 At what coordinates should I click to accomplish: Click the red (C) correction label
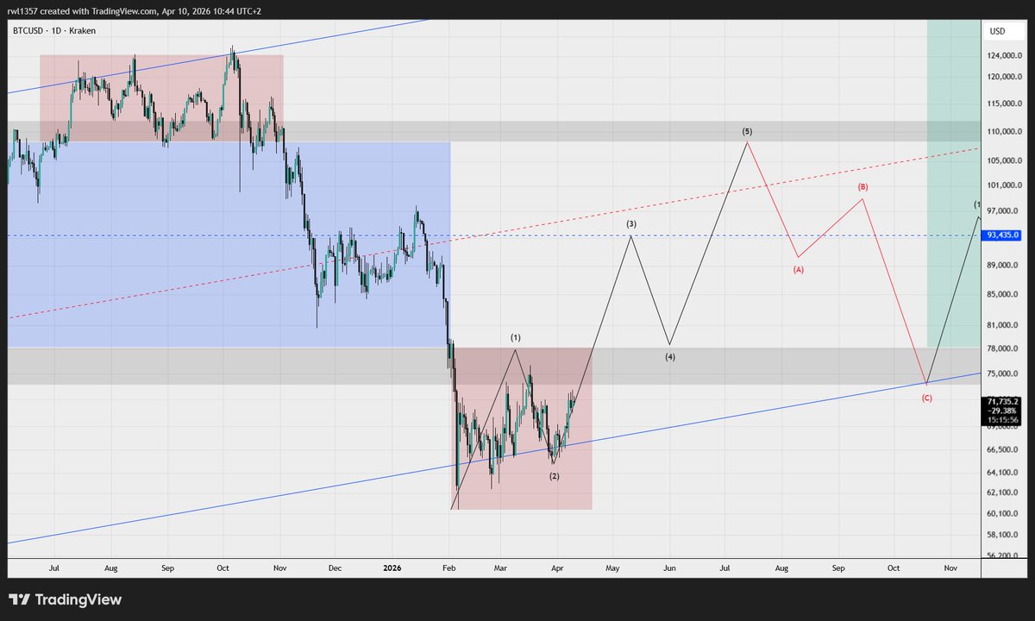[926, 398]
